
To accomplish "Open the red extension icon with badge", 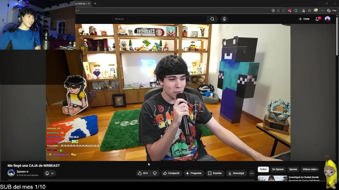I will 289,11.
